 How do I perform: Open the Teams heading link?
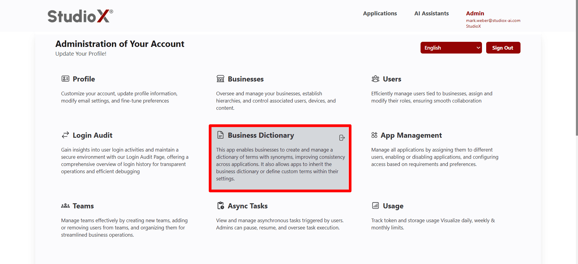(83, 206)
